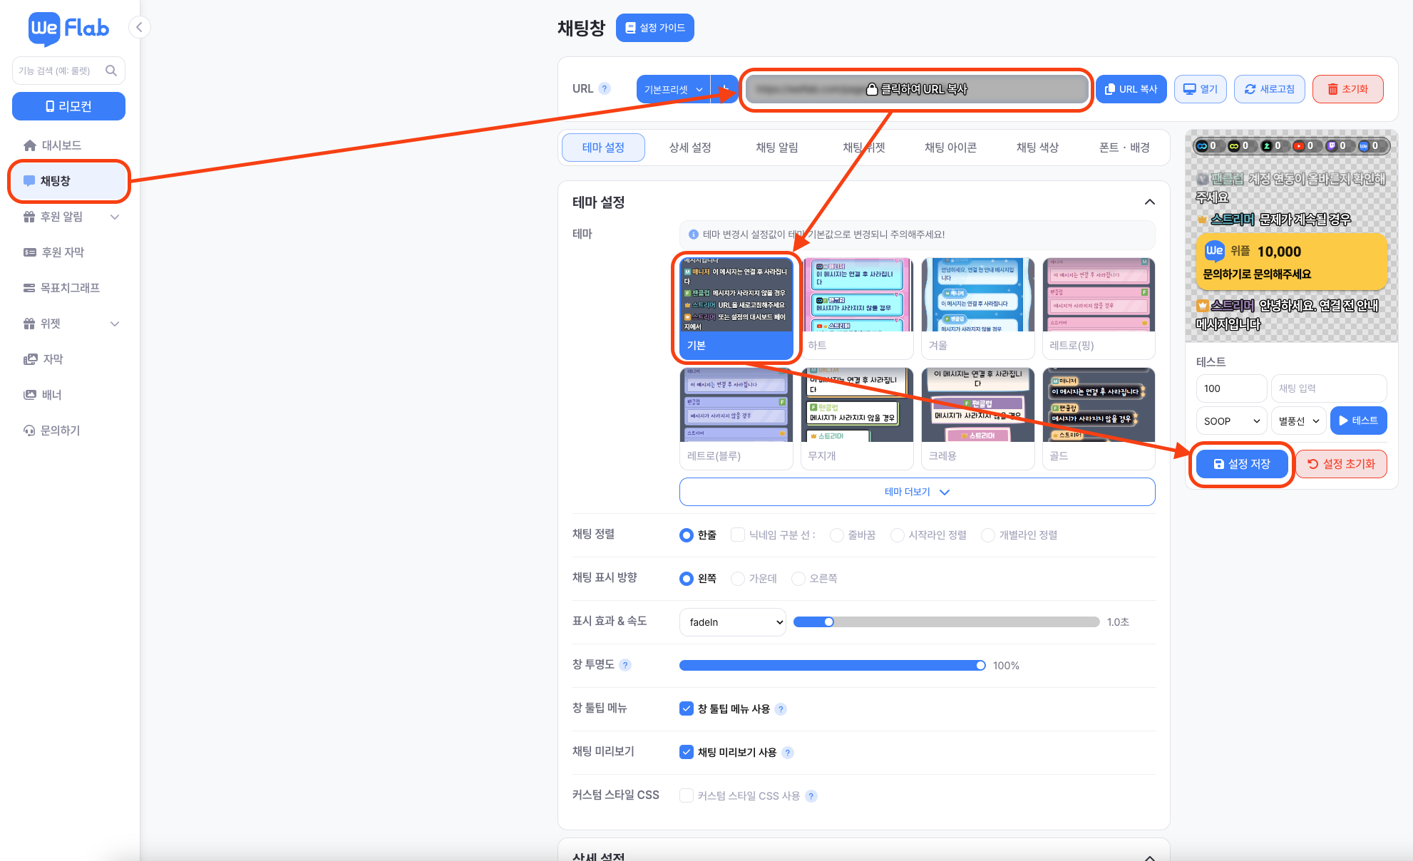The width and height of the screenshot is (1413, 861).
Task: Enable 커스텀 스타일 CSS 사용 checkbox
Action: (x=687, y=795)
